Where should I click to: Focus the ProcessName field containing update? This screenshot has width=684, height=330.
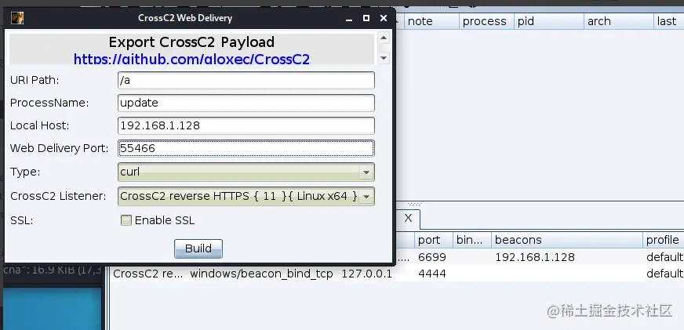pyautogui.click(x=246, y=103)
